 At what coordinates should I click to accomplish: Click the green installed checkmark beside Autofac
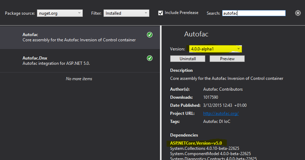[150, 35]
